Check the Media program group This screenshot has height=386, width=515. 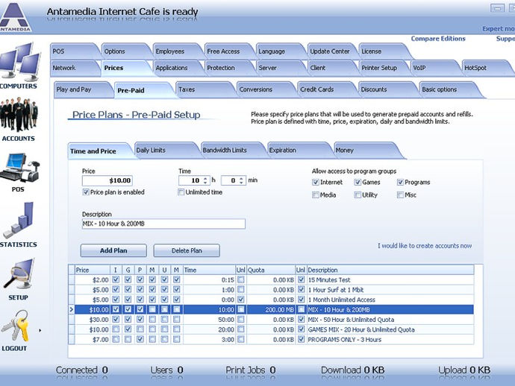(x=316, y=195)
